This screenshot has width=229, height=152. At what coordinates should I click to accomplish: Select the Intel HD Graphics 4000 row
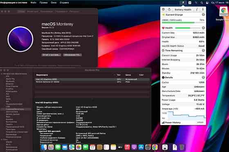[x=92, y=79]
